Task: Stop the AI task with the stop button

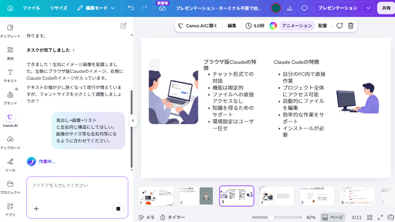Action: click(x=118, y=209)
